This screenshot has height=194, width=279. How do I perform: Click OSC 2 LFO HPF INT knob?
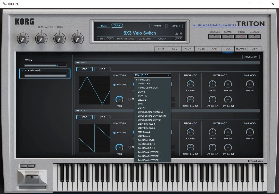(x=228, y=132)
